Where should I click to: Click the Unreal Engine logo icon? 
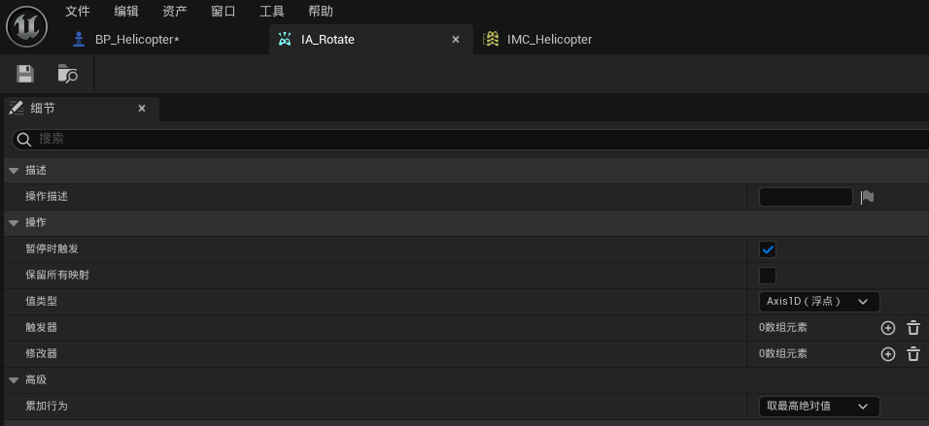click(26, 26)
